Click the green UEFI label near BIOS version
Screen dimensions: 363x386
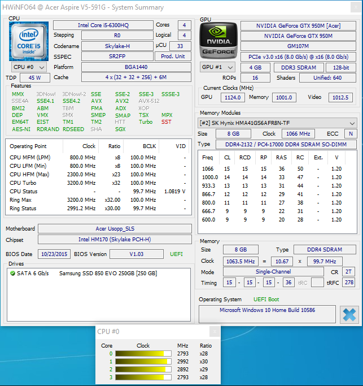[x=176, y=254]
